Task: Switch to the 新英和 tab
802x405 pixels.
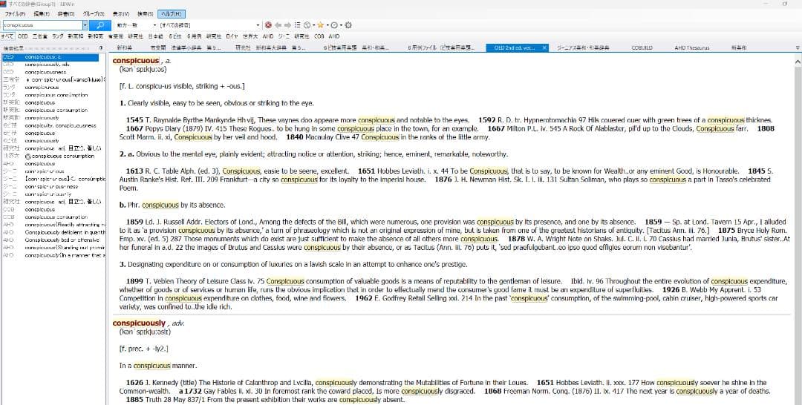Action: (739, 48)
